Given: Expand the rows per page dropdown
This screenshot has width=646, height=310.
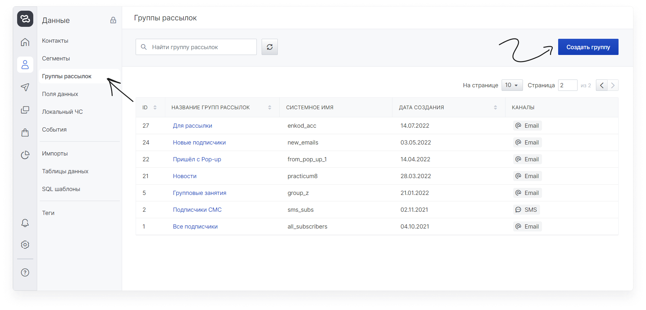Looking at the screenshot, I should (x=512, y=85).
